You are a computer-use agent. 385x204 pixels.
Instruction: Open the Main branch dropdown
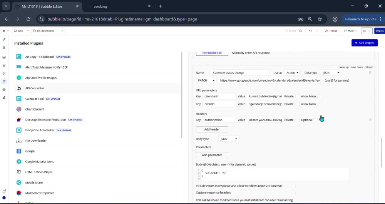[x=350, y=31]
